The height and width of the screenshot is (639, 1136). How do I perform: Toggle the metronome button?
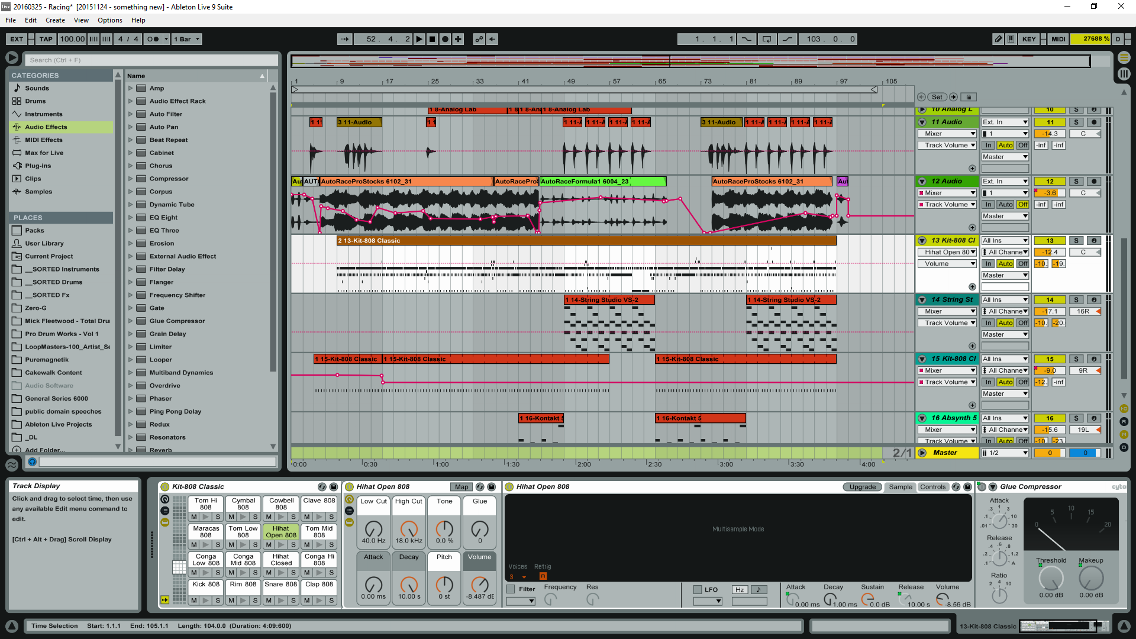[153, 39]
